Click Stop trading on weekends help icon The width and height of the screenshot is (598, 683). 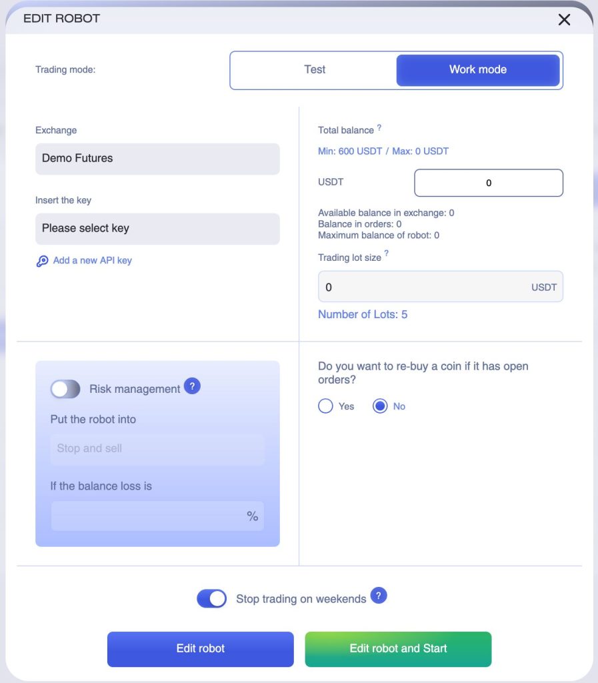coord(379,596)
